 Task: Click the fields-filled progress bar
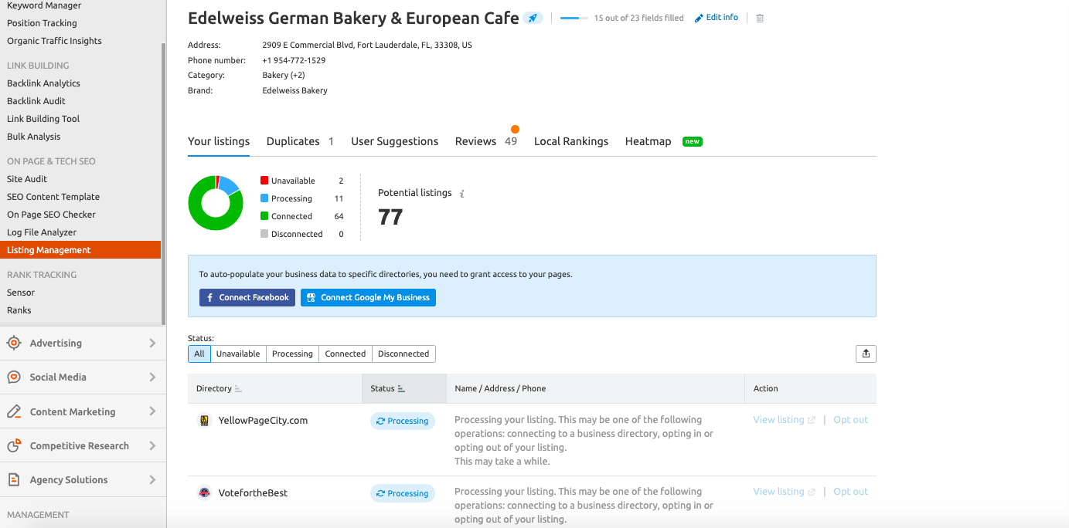(x=574, y=18)
